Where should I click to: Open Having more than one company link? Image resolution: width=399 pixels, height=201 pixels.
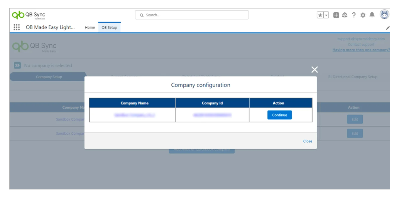361,50
